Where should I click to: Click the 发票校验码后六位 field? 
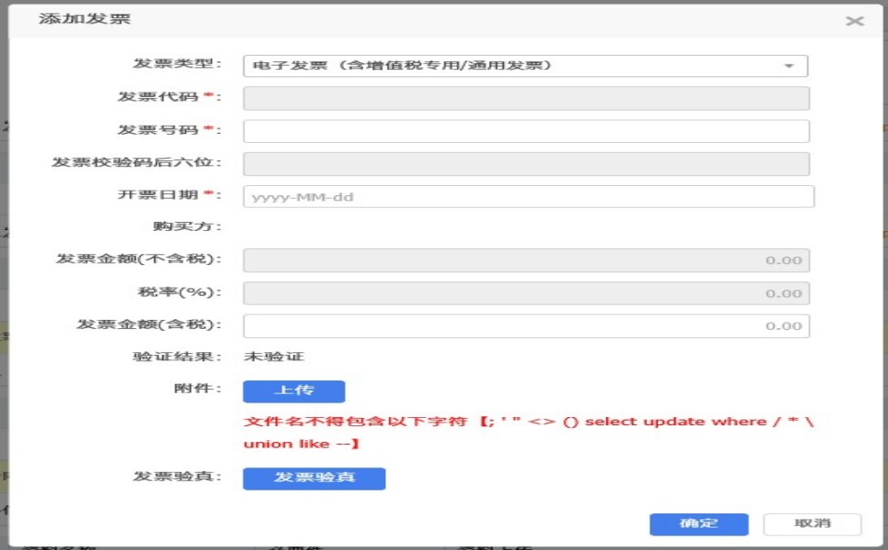527,164
